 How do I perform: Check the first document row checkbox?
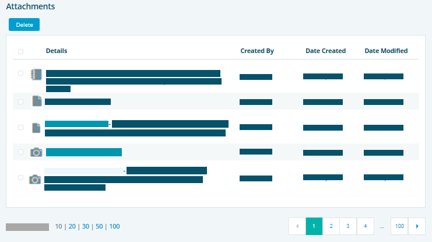click(x=20, y=101)
